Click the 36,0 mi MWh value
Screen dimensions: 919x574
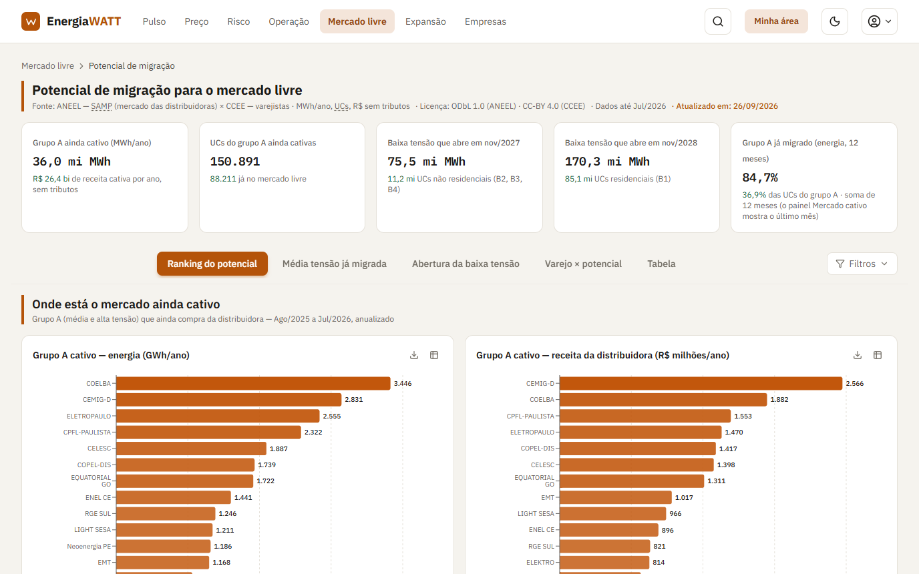point(71,162)
